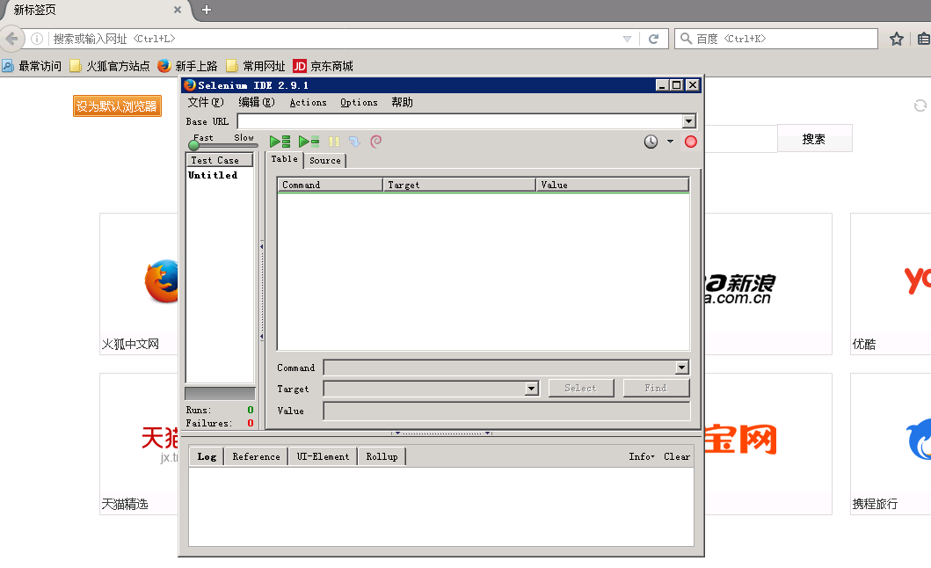Click the Pause/Resume button icon
The width and height of the screenshot is (931, 568).
point(334,142)
